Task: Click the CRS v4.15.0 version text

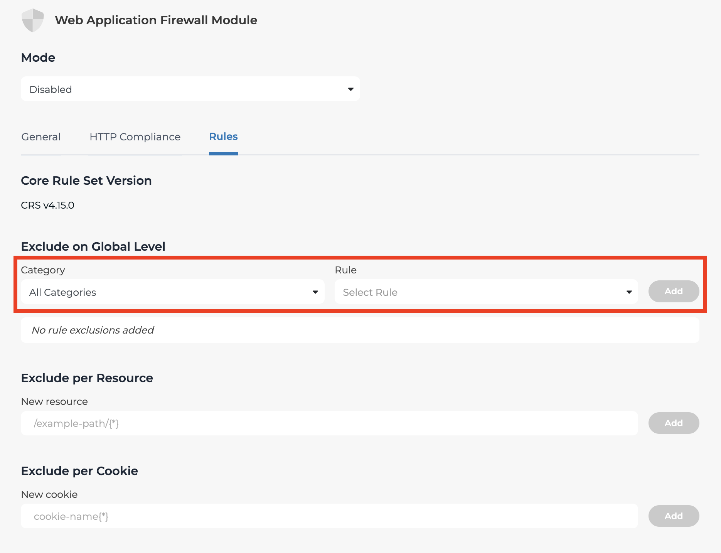Action: click(x=47, y=205)
